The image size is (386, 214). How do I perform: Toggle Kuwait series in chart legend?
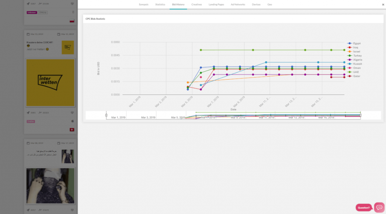(354, 64)
